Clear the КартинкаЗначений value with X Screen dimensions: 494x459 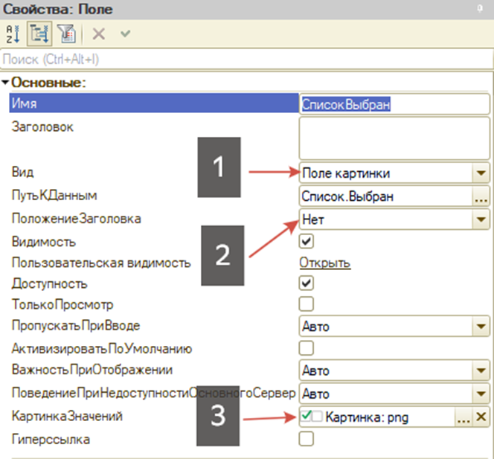tap(481, 417)
